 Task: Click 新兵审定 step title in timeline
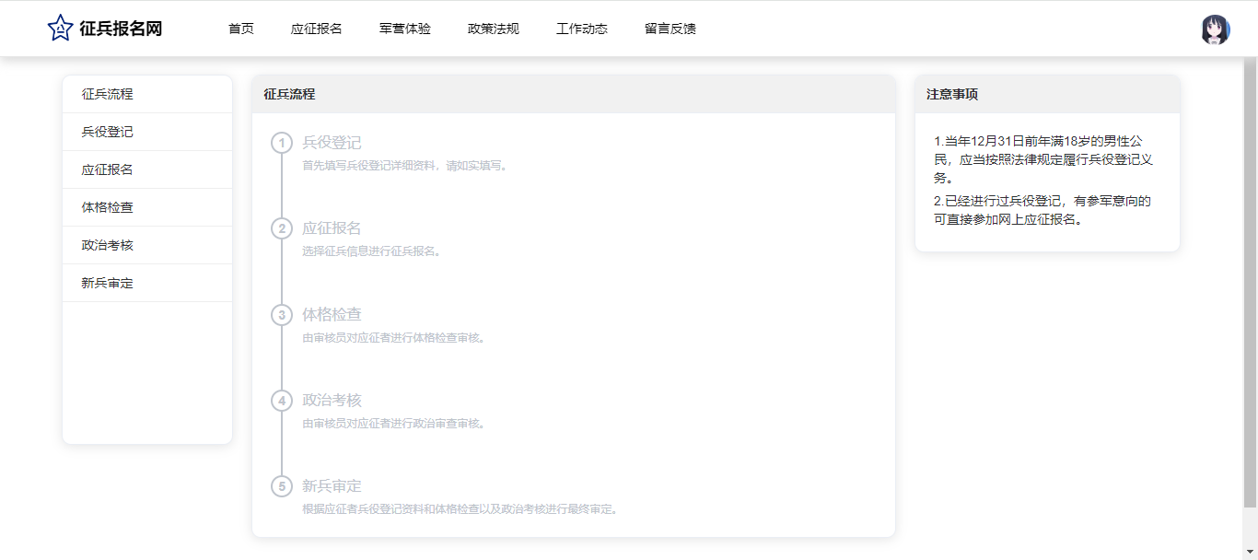[x=332, y=485]
